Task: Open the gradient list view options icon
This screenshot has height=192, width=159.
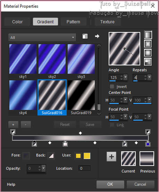Action: point(85,36)
